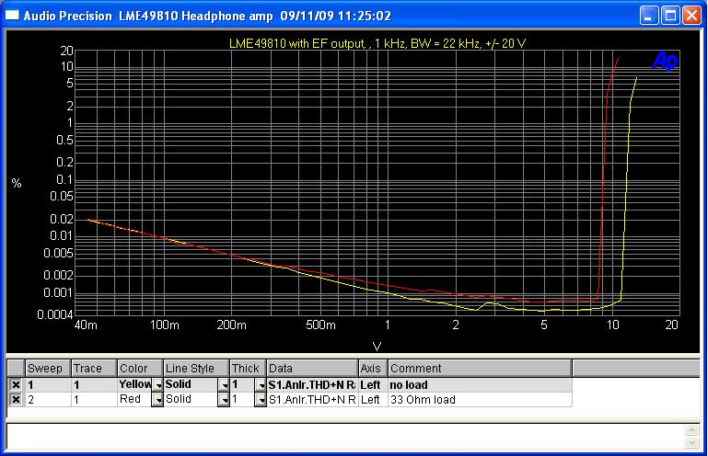This screenshot has height=456, width=708.
Task: Open the Red color dropdown
Action: coord(157,400)
